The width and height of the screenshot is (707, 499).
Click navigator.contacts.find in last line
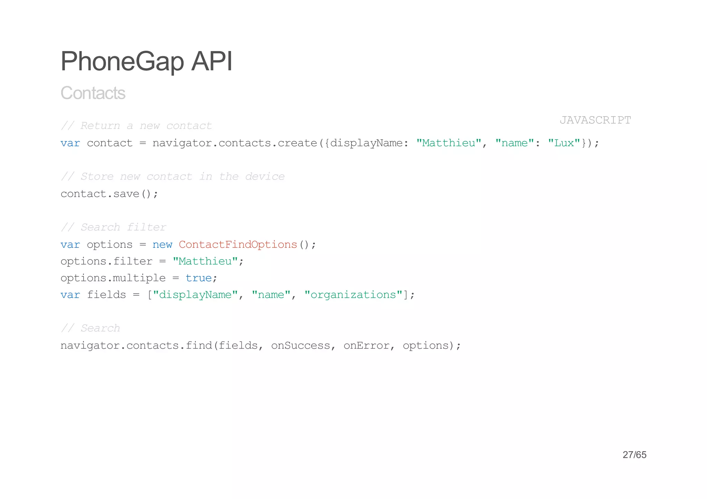click(x=136, y=345)
